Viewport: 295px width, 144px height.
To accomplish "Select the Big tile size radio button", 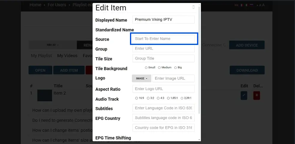I will [x=176, y=68].
